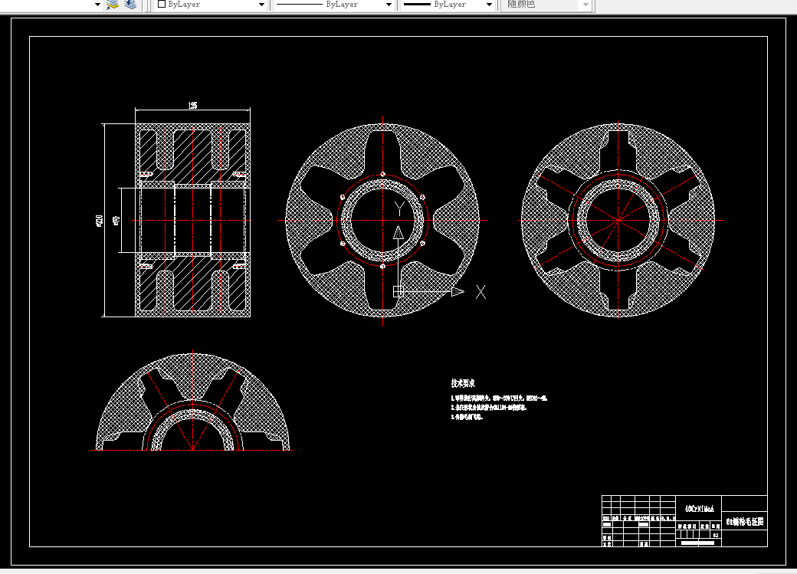Click the 40CrNiMoA material cell in title block
This screenshot has width=797, height=574.
tap(699, 508)
